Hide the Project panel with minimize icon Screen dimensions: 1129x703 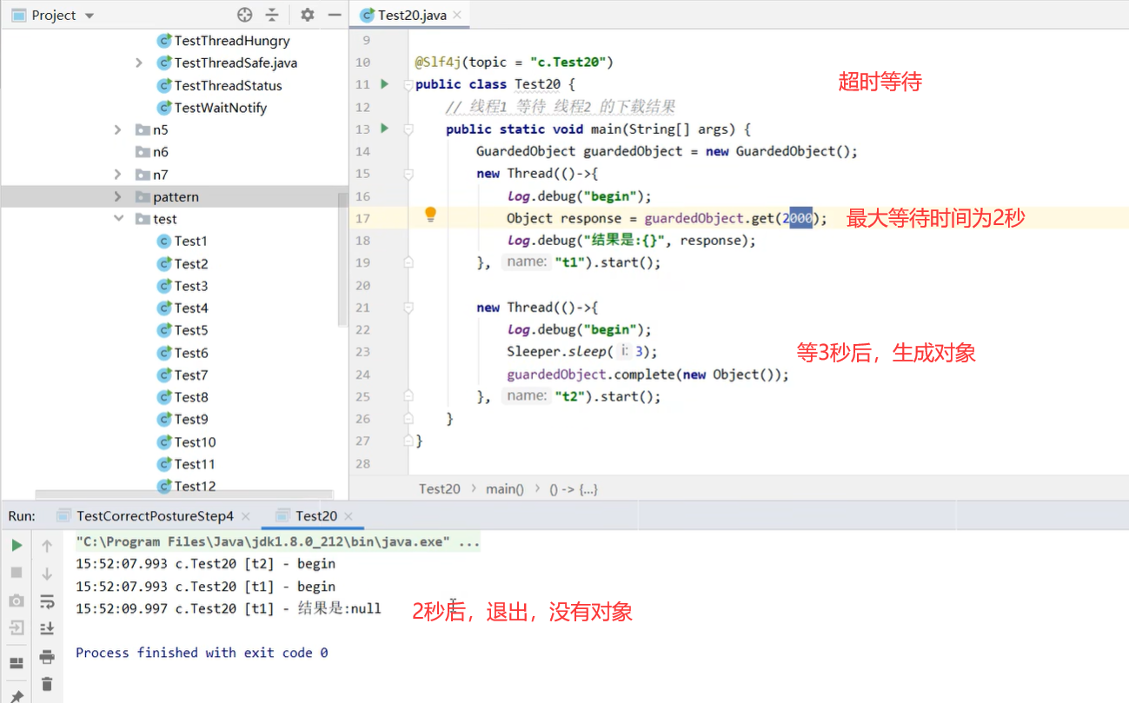pos(335,15)
